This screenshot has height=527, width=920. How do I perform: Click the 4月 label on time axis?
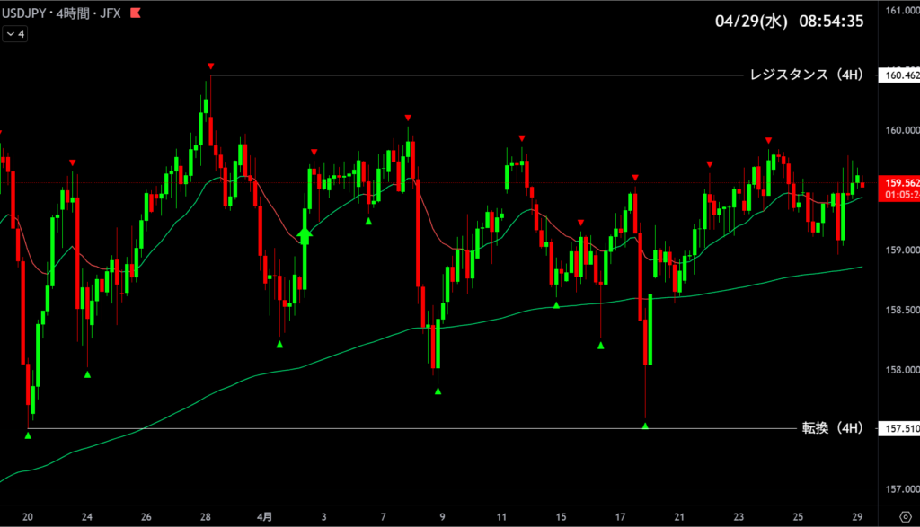point(265,517)
